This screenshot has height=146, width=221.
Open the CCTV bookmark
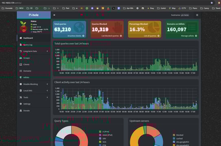[182, 8]
